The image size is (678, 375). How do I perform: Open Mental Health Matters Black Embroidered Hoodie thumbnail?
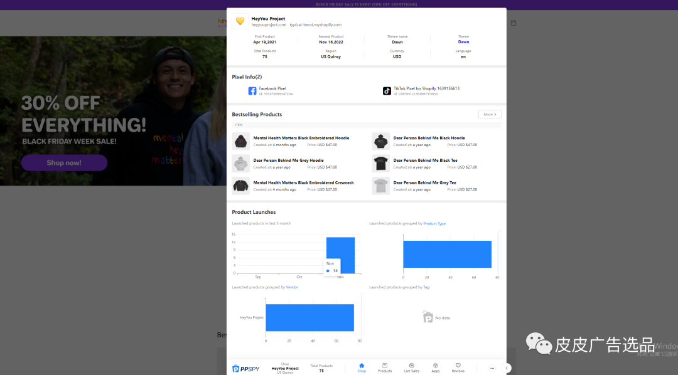241,141
